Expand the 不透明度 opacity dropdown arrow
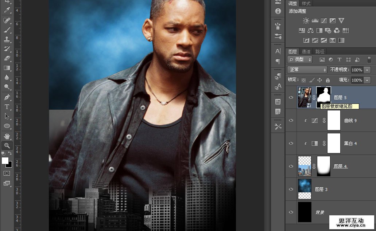The width and height of the screenshot is (376, 231). (x=367, y=70)
